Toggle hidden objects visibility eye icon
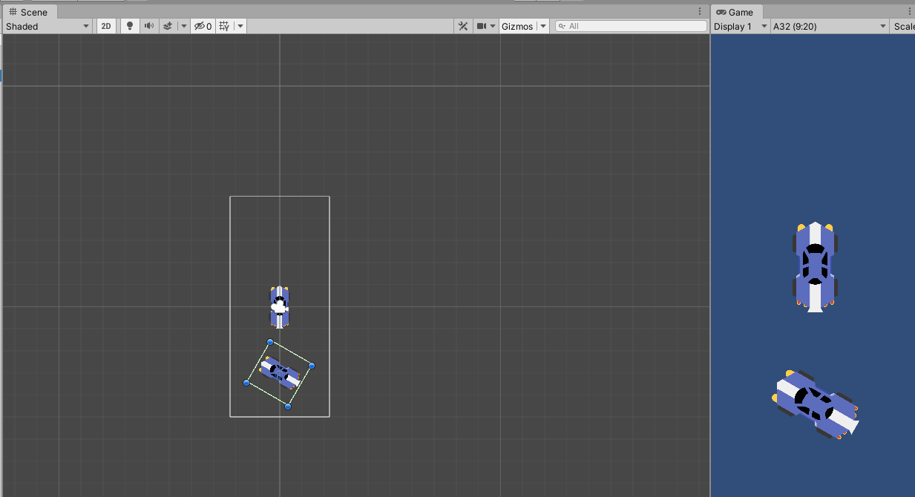 coord(203,26)
